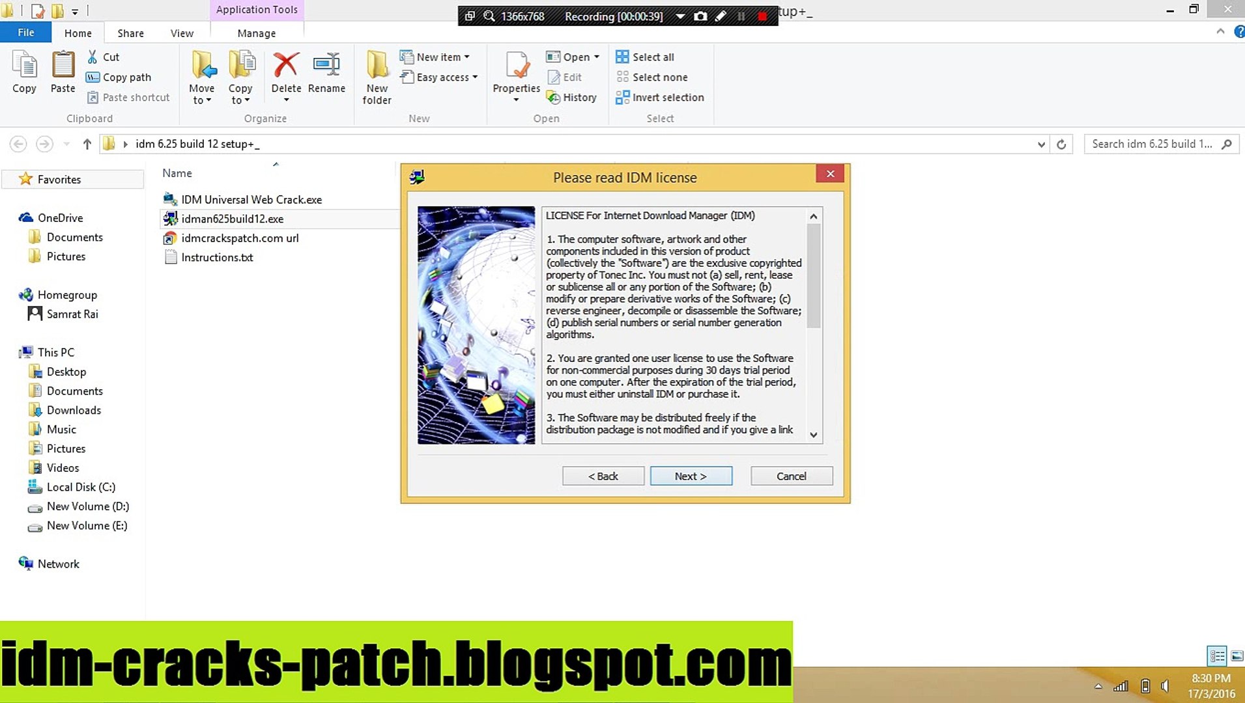Open the File tab
Screen dimensions: 1245x703
[26, 33]
